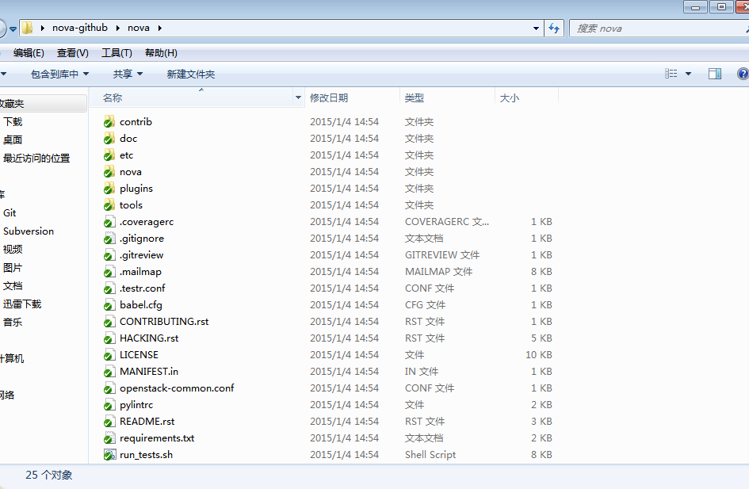Open the 工具(T) menu
Screen dimensions: 749x489
(117, 52)
